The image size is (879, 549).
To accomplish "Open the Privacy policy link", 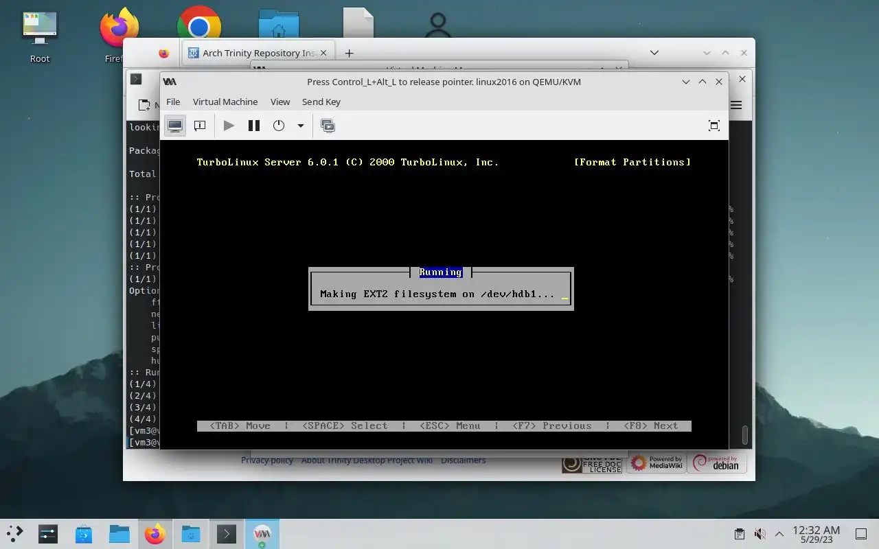I will click(267, 460).
